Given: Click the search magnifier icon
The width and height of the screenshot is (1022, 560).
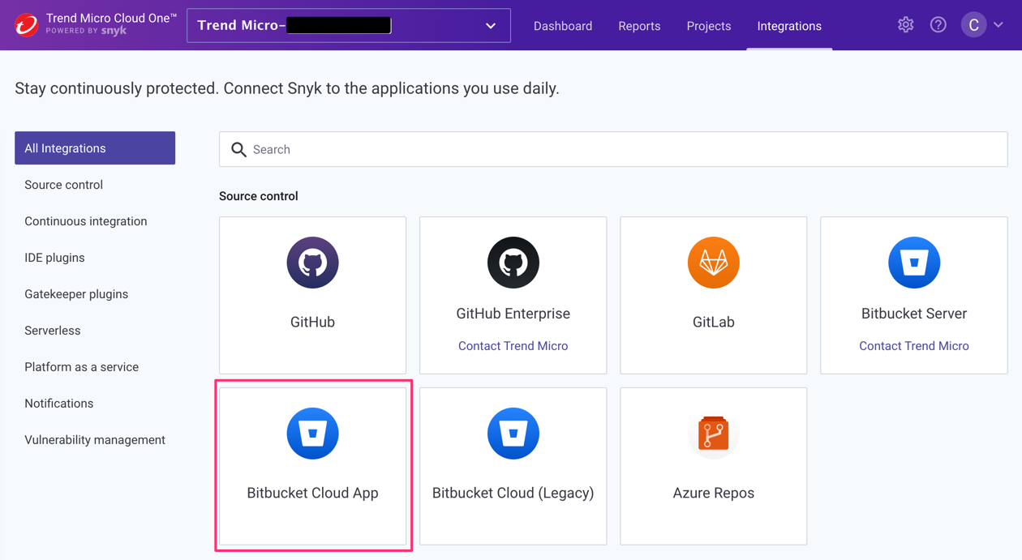Looking at the screenshot, I should pyautogui.click(x=238, y=149).
